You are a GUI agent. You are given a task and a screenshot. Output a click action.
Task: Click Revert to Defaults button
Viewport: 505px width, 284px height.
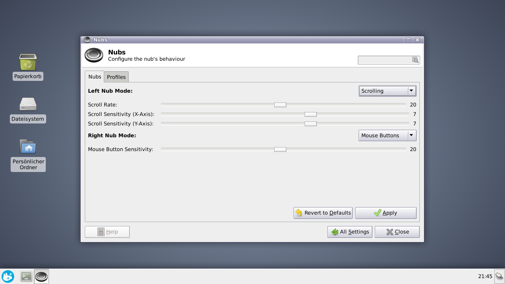tap(323, 213)
